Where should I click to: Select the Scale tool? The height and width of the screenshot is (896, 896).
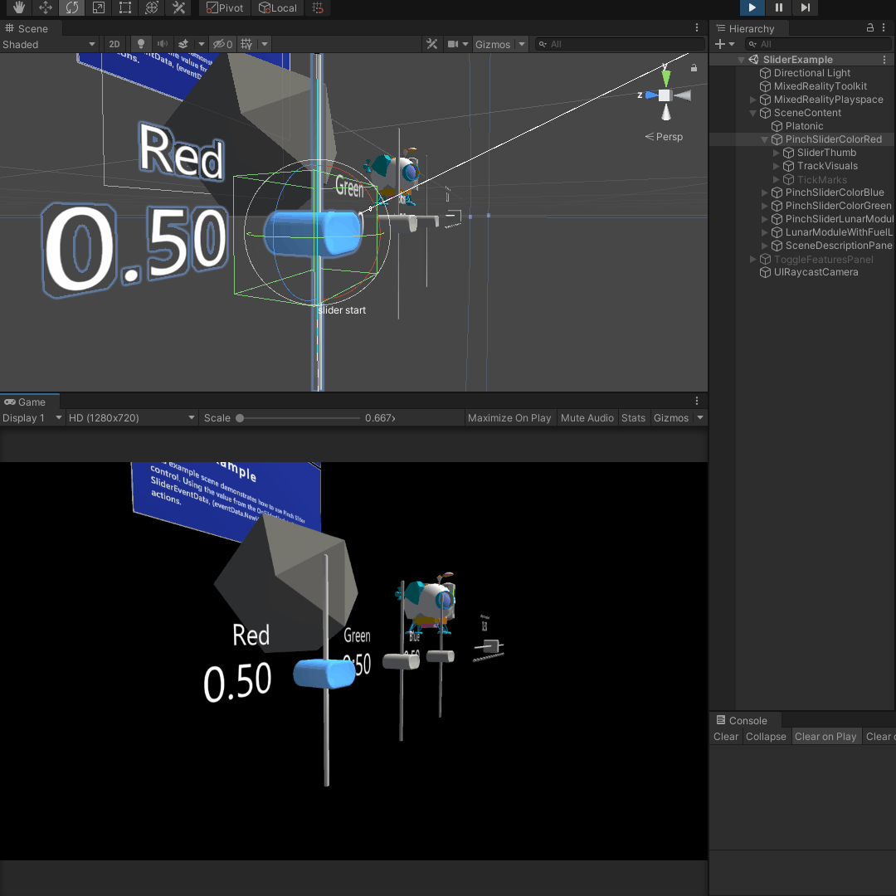pos(99,7)
